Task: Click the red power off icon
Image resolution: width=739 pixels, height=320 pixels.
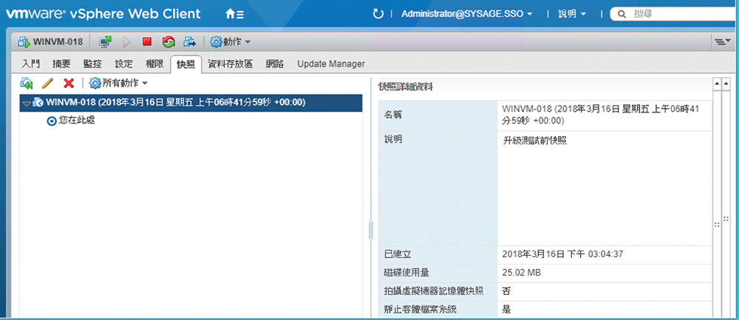Action: pos(146,42)
